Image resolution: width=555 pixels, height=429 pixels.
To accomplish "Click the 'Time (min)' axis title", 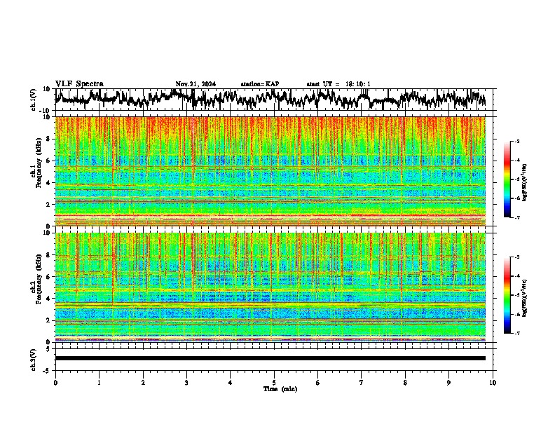I will (280, 389).
